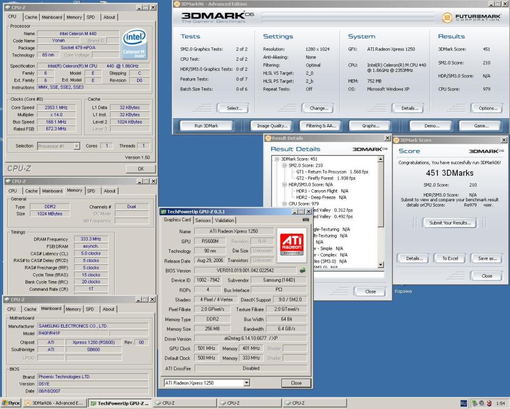Click Close button at bottom of GPU-Z
This screenshot has width=510, height=409.
[296, 383]
